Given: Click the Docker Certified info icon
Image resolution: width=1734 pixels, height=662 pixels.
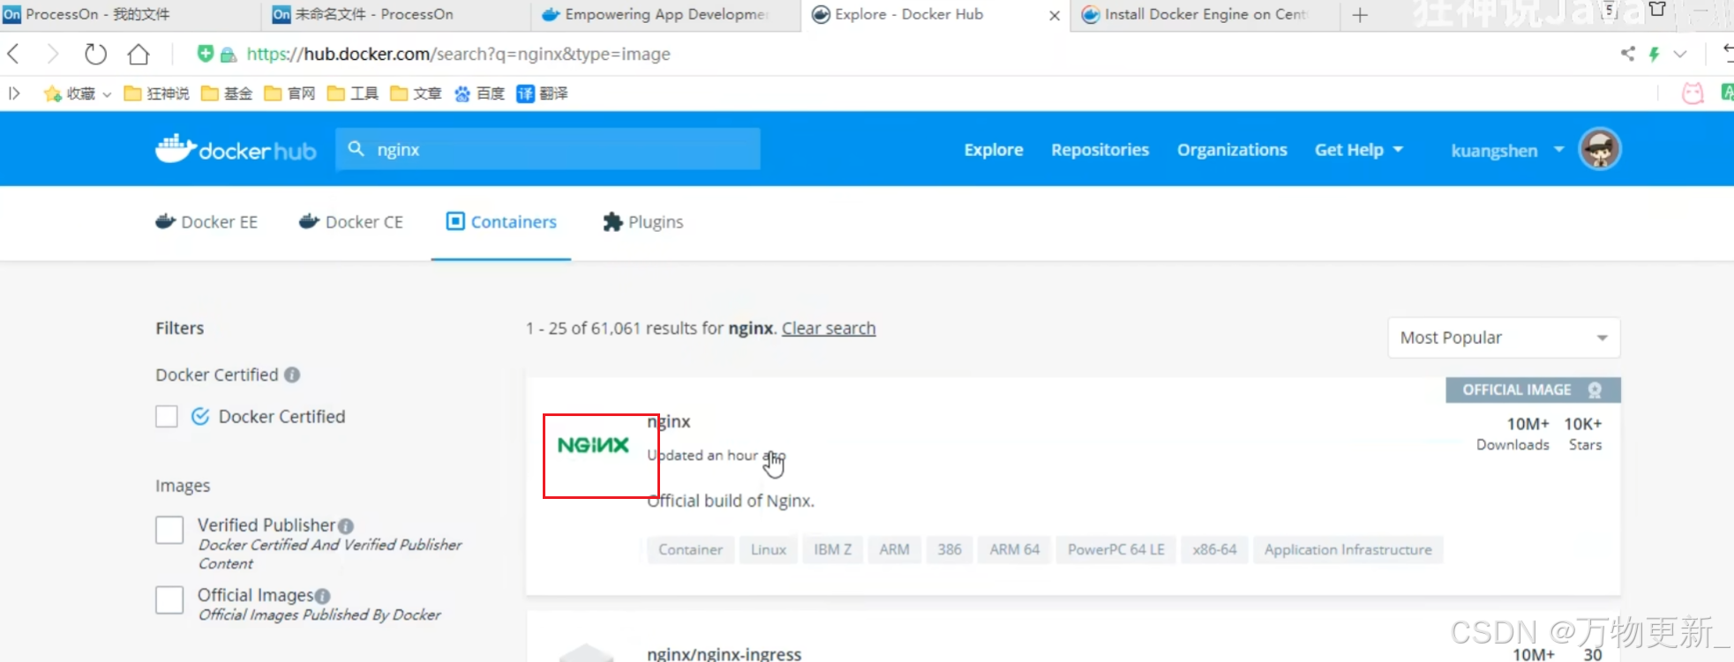Looking at the screenshot, I should [292, 375].
